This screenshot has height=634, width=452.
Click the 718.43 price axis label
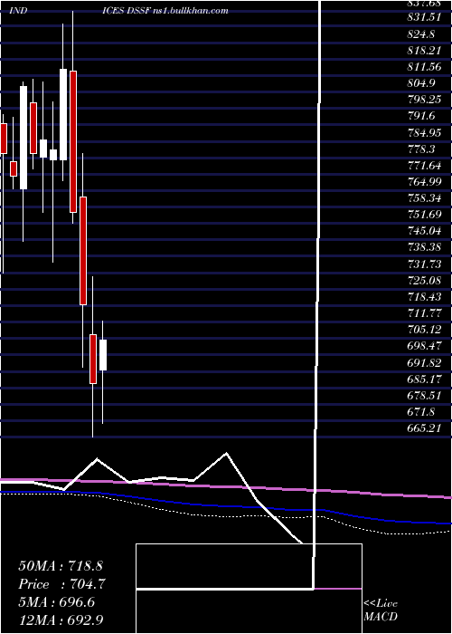(425, 296)
